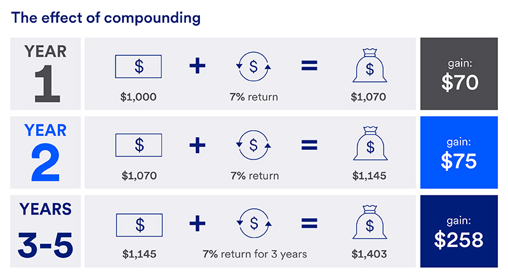Select the bright blue gain $75 box
The height and width of the screenshot is (280, 508).
pos(459,152)
